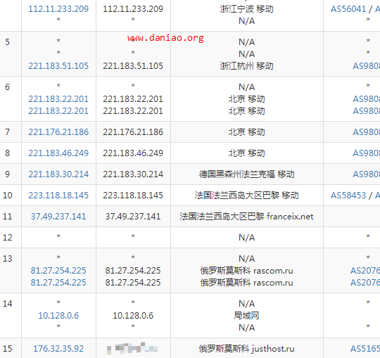The image size is (380, 358).
Task: Open the 112.11.233.209 IP link
Action: 58,9
